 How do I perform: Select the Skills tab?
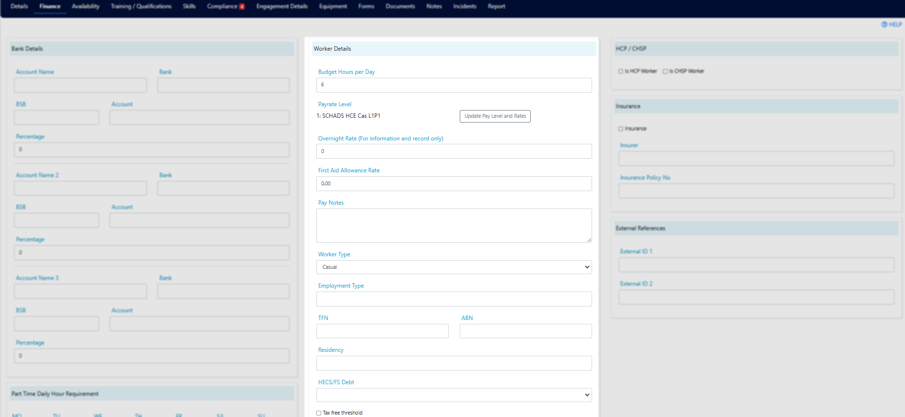(x=189, y=6)
